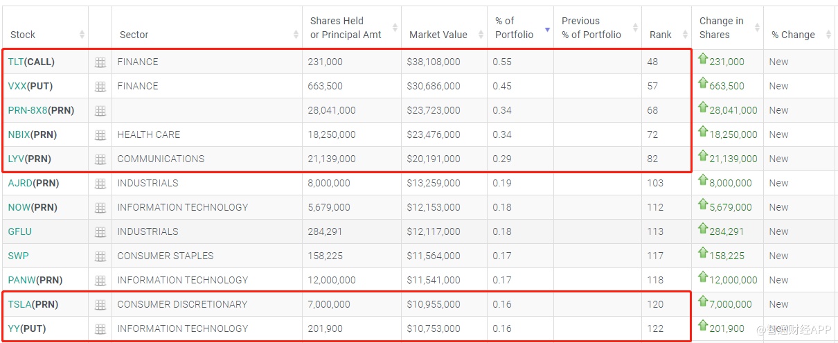This screenshot has height=343, width=838.
Task: Open the grid icon in the AJRD(PRN) row
Action: 100,184
